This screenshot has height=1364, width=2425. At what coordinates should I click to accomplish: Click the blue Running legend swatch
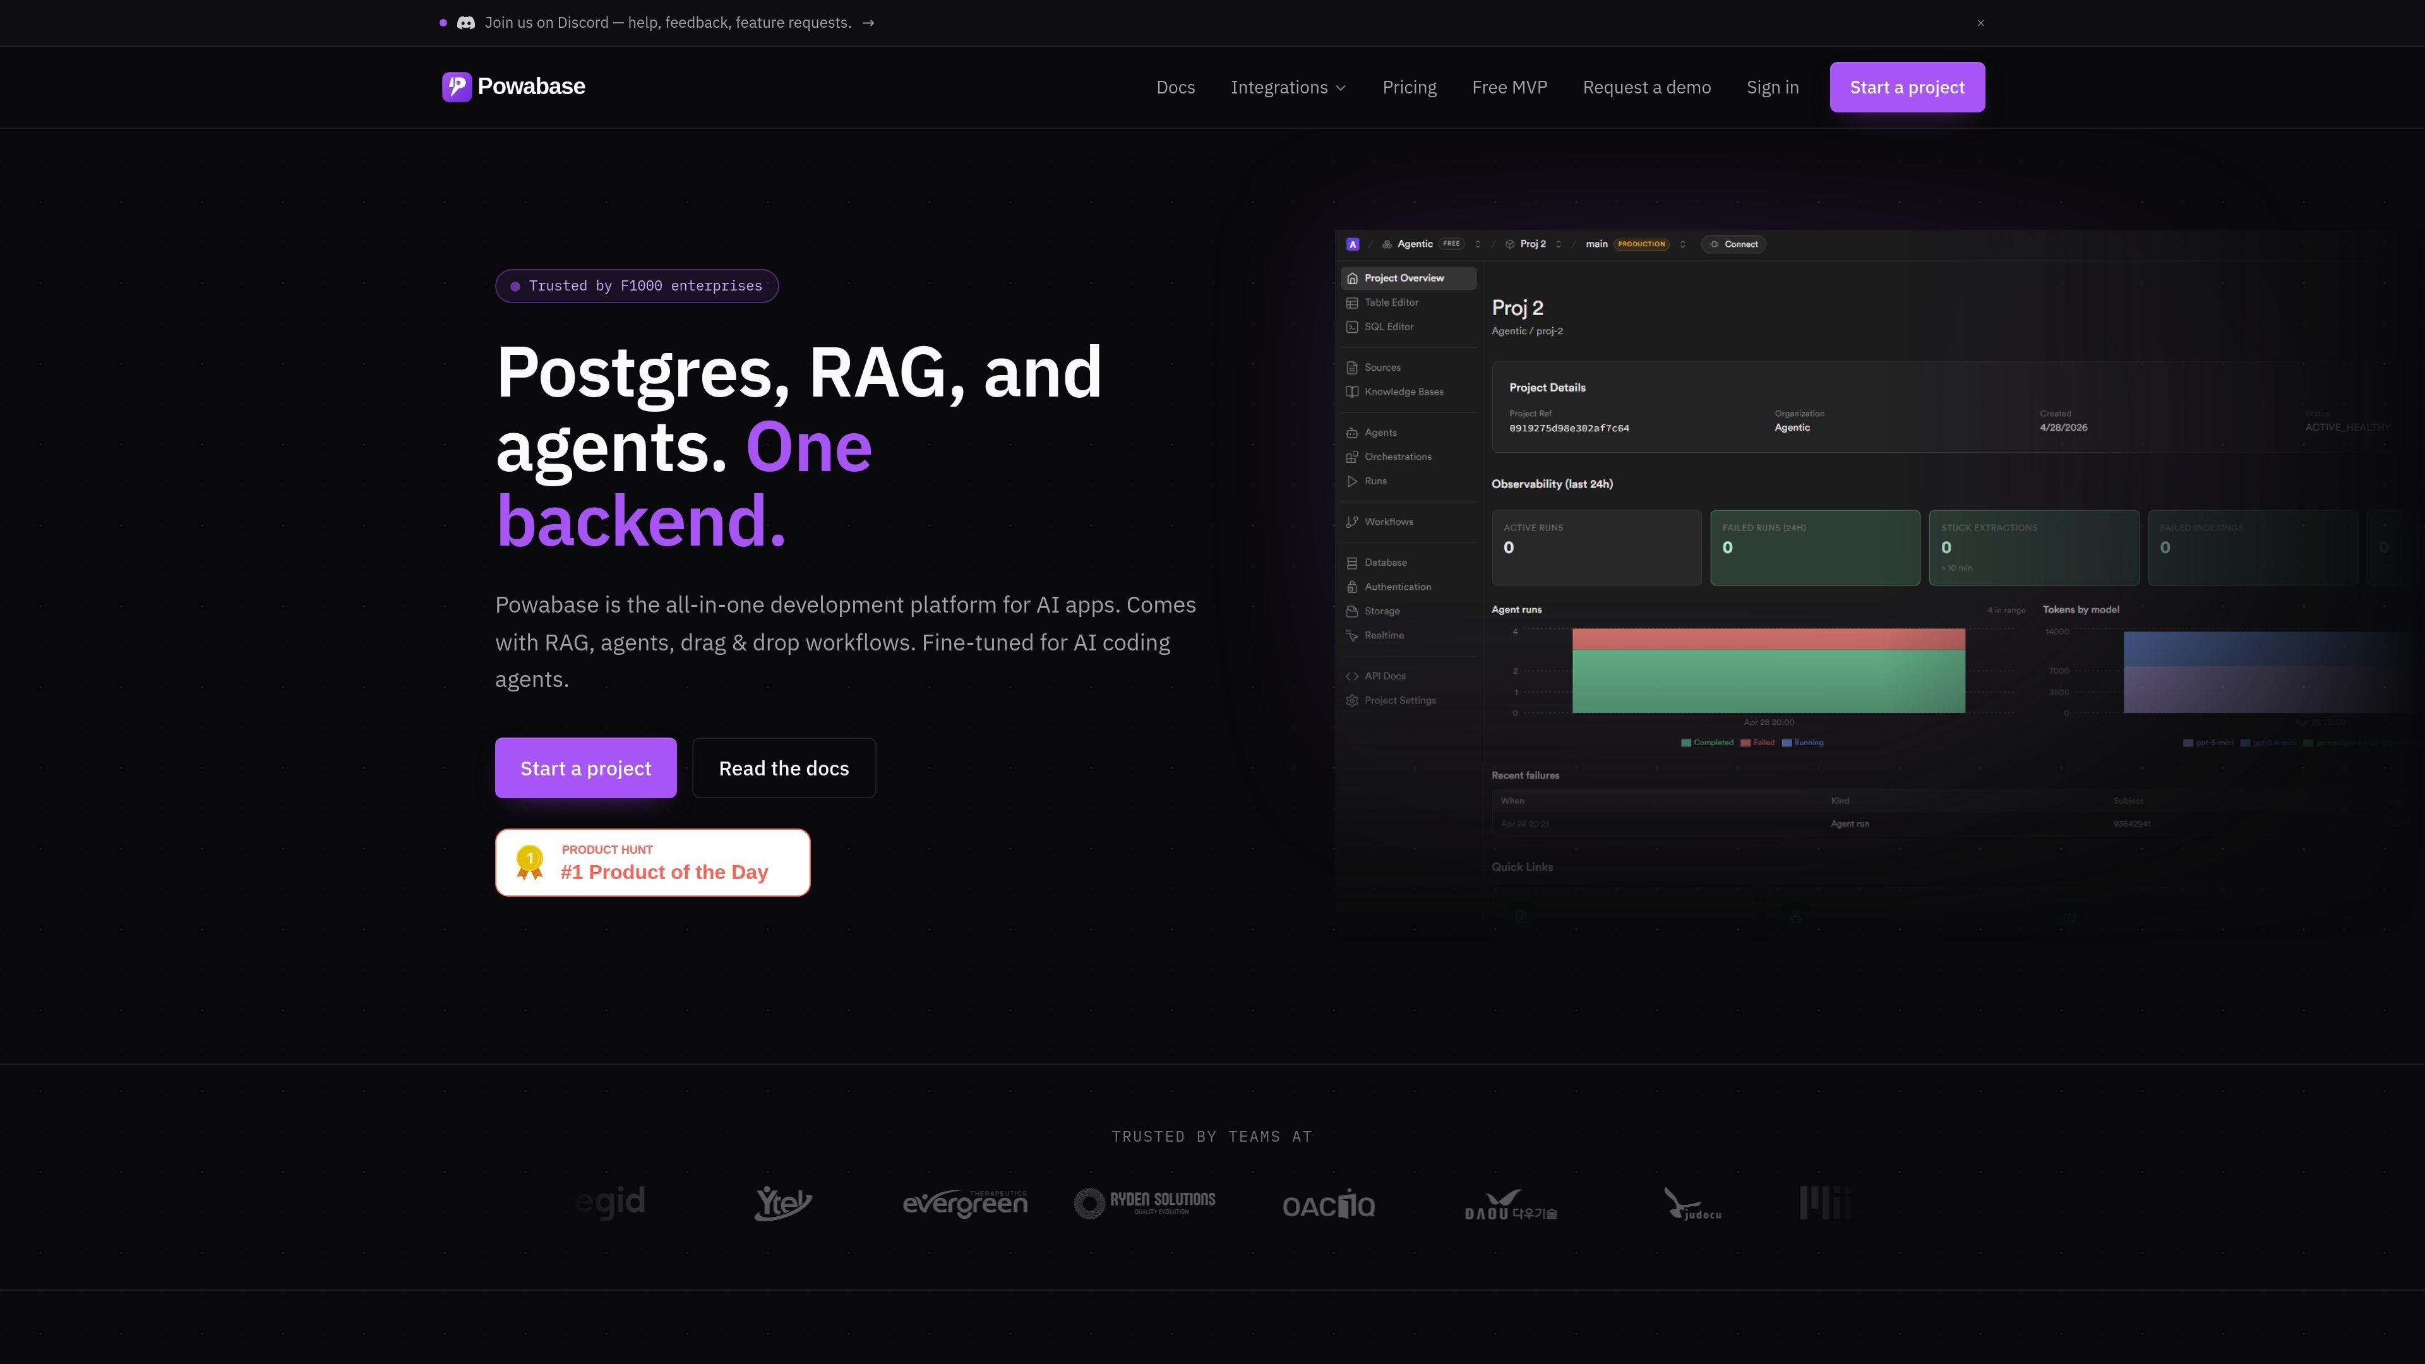tap(1787, 743)
